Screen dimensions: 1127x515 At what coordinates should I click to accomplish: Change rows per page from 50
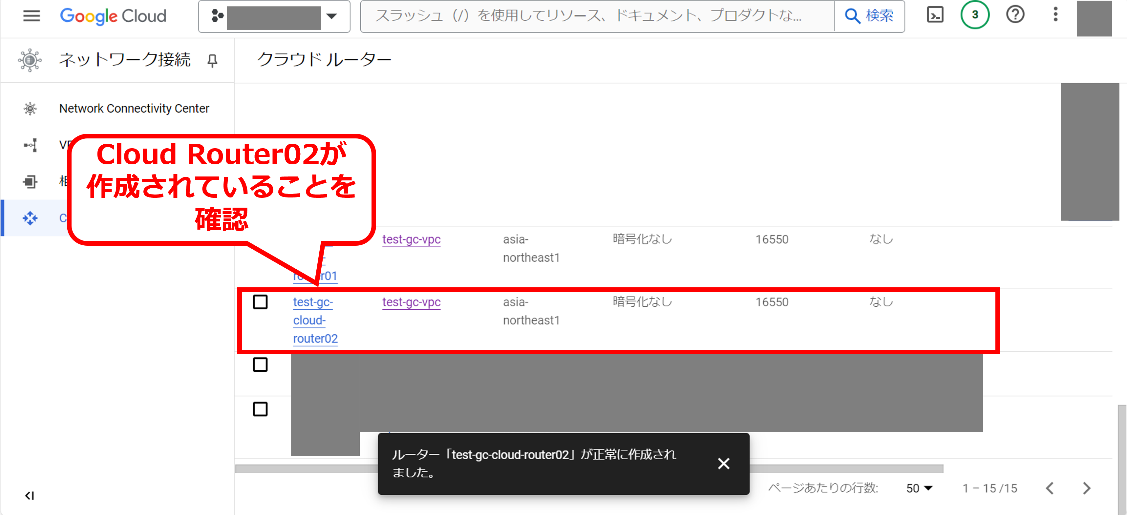pos(919,488)
